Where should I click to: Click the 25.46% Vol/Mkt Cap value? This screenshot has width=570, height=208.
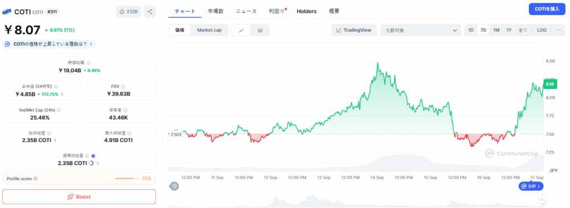40,117
